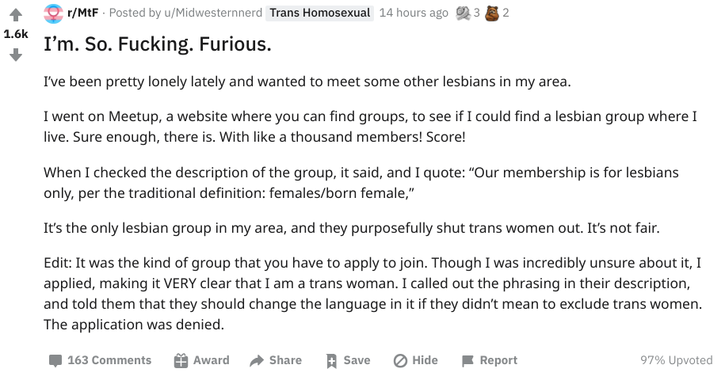Upvote the furious post
Image resolution: width=725 pixels, height=380 pixels.
tap(15, 14)
